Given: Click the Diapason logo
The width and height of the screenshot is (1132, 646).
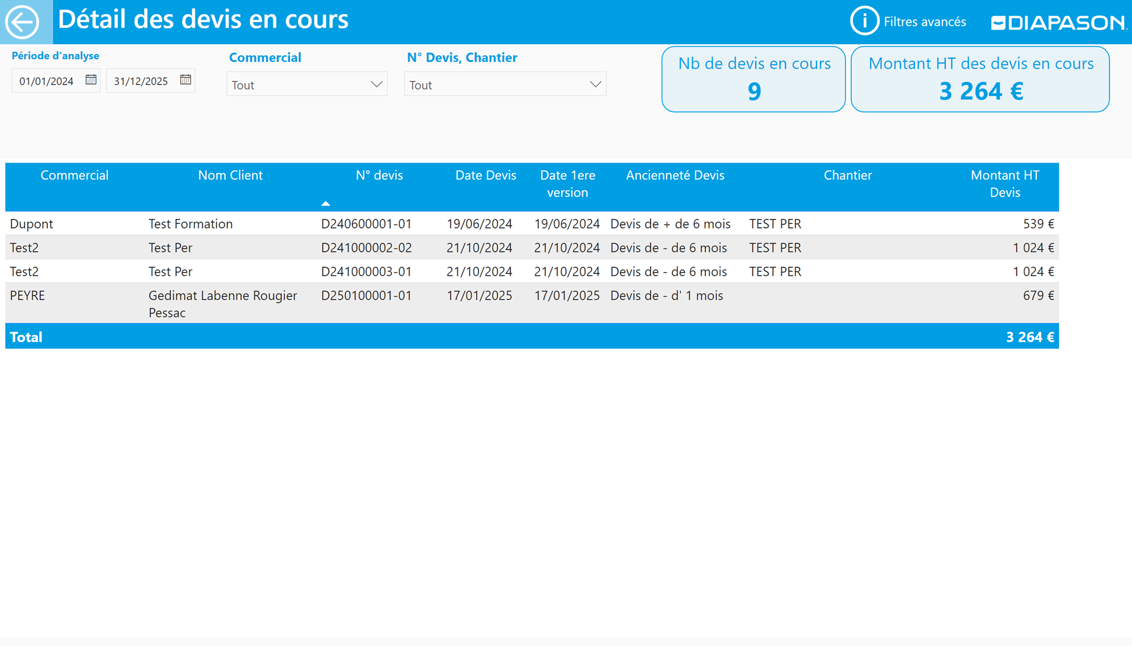Looking at the screenshot, I should click(x=1058, y=22).
